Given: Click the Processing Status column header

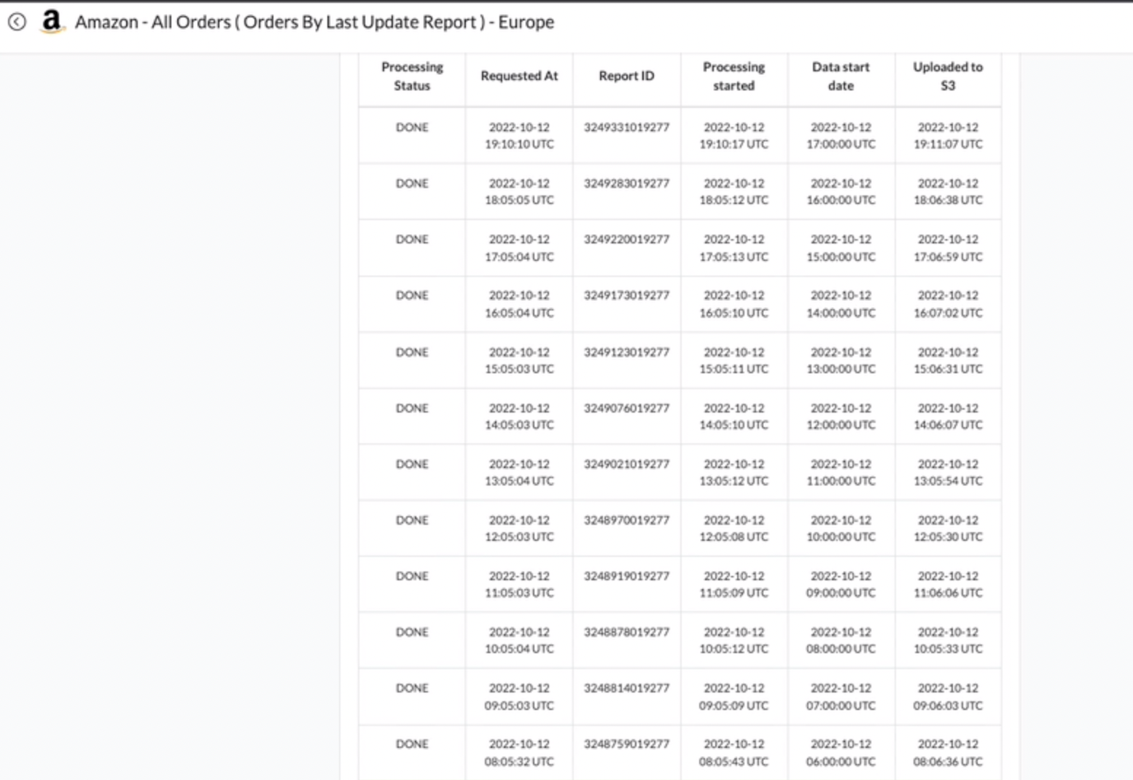Looking at the screenshot, I should [x=412, y=76].
